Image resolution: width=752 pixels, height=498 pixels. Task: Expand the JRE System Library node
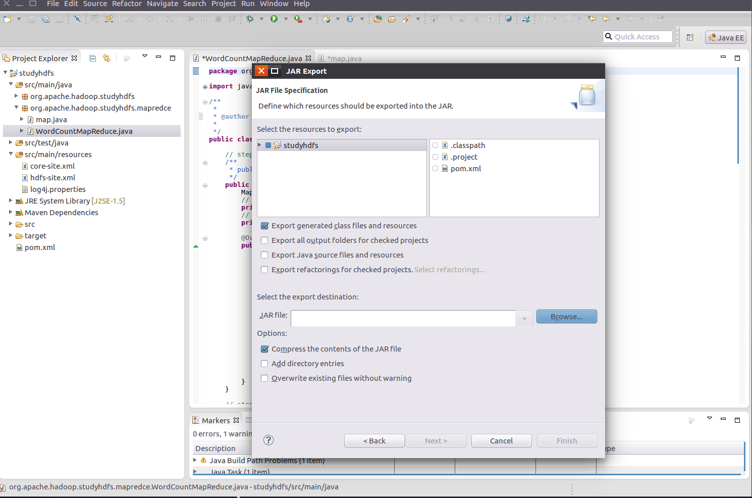[x=11, y=201]
